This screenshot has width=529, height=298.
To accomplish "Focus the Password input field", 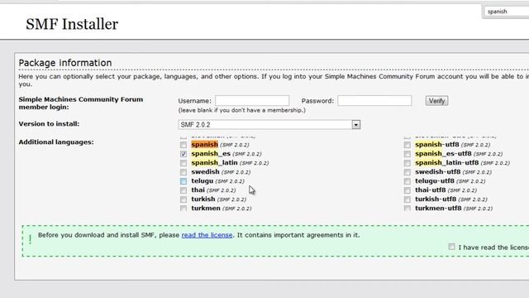I will tap(374, 101).
